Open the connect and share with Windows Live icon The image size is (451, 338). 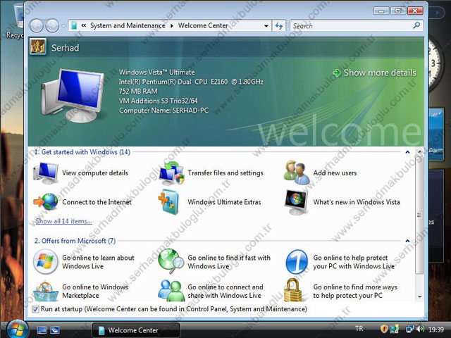171,291
